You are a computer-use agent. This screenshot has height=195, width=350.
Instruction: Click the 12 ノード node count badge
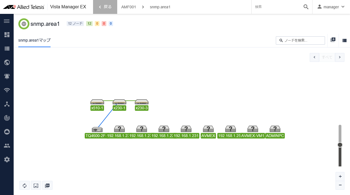(x=75, y=24)
